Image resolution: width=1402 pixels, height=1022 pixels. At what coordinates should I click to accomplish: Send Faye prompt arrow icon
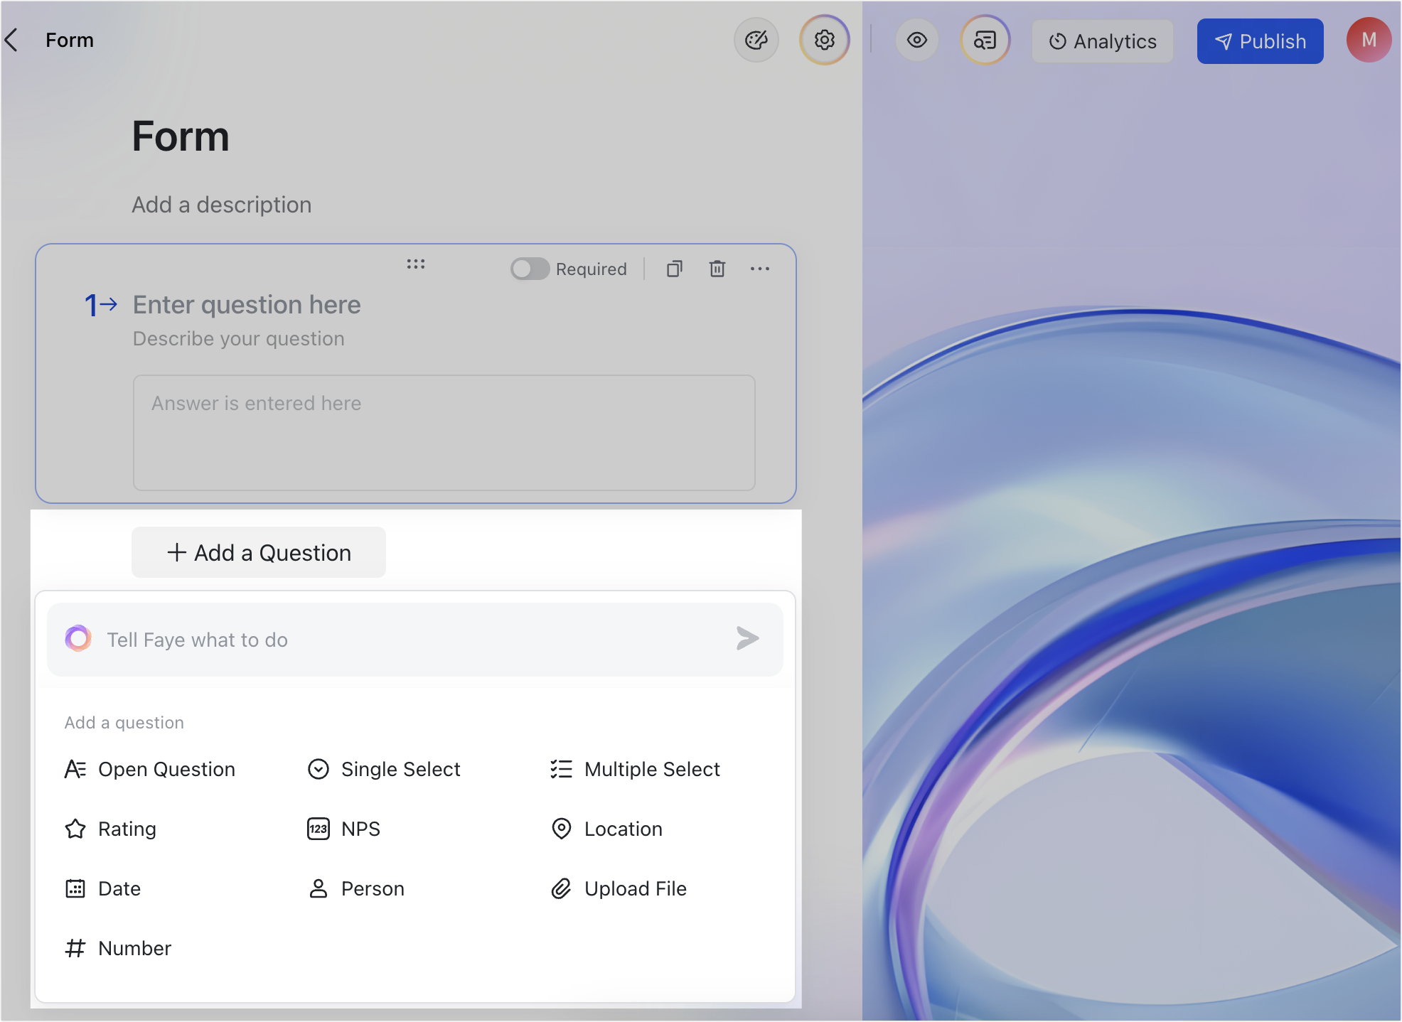coord(747,638)
